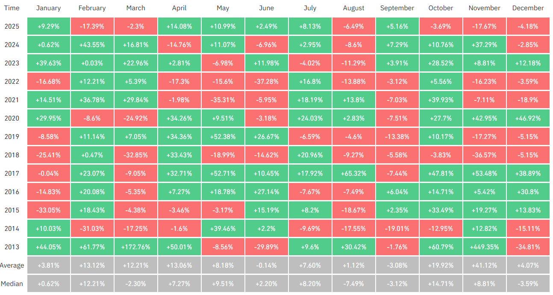Select the December 2020 +46.92% cell
The image size is (553, 295).
tap(528, 118)
